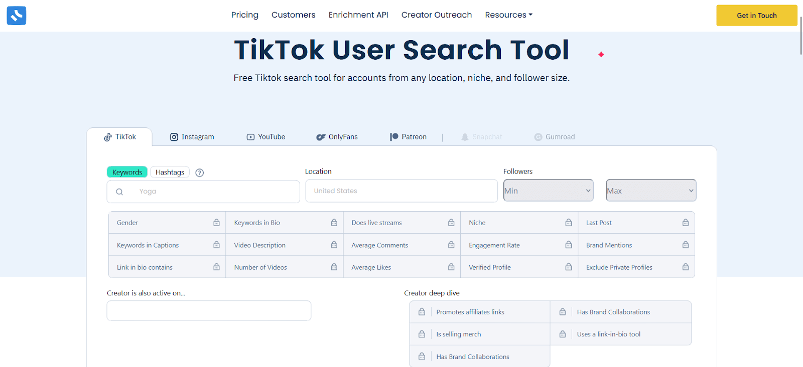Click the lock icon beside Exclude Private Profiles
Viewport: 803px width, 367px height.
[686, 267]
